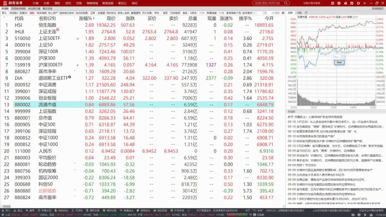The height and width of the screenshot is (217, 386).
Task: Click the 证券交易未登录 login status
Action: (312, 3)
